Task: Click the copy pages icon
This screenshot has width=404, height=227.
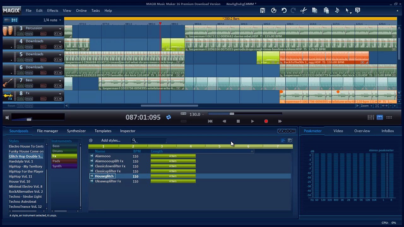Action: tap(315, 10)
